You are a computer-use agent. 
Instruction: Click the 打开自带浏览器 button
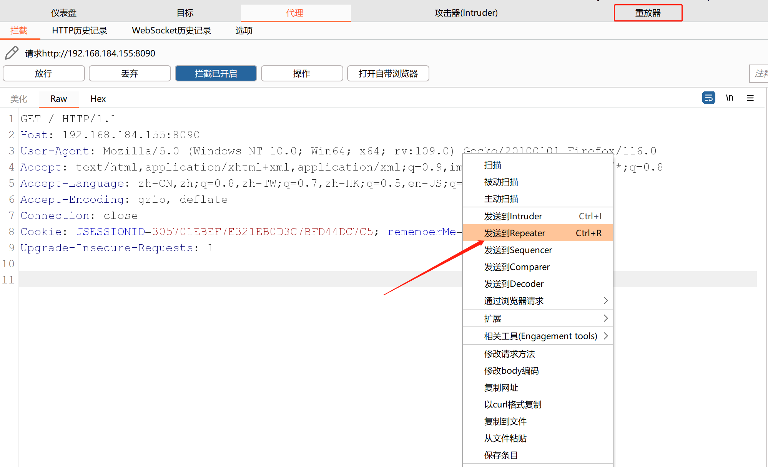[x=388, y=73]
